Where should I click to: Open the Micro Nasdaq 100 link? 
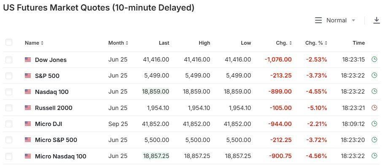click(61, 156)
